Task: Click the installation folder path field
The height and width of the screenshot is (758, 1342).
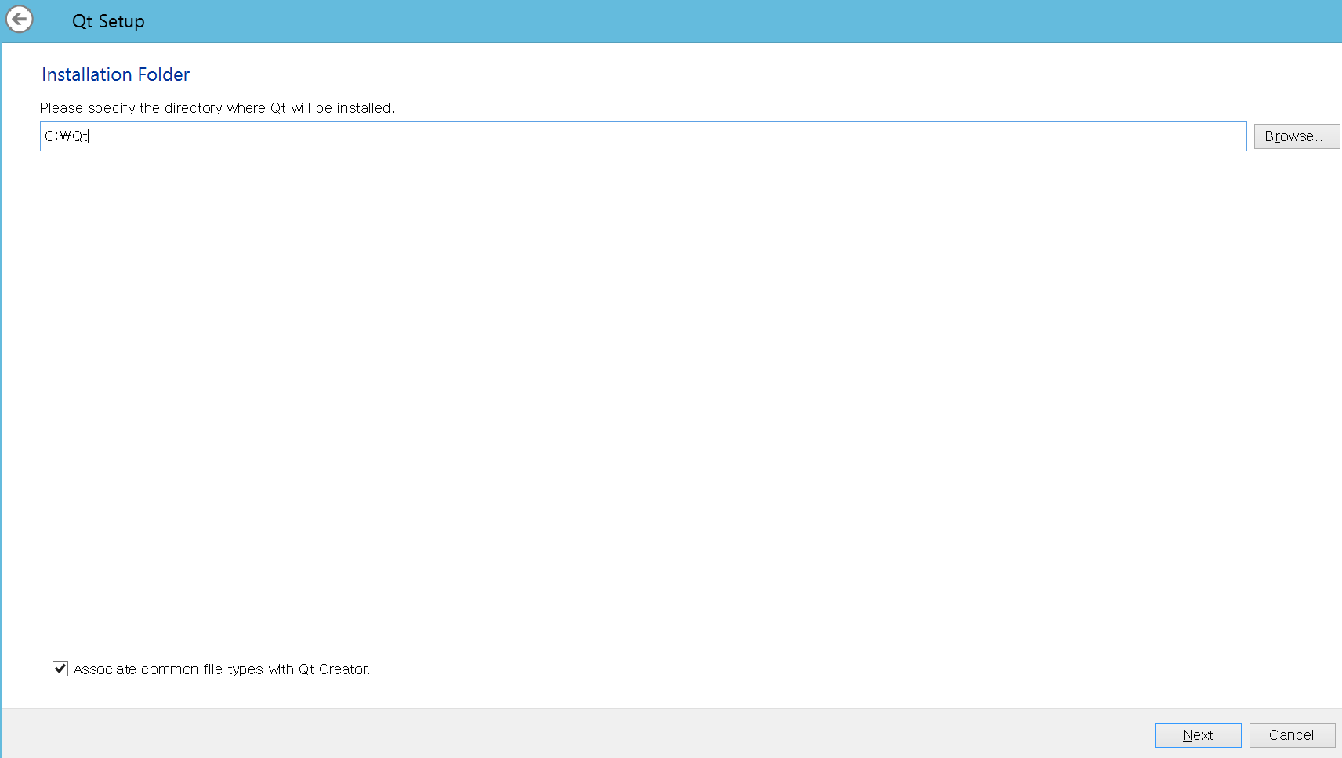Action: pyautogui.click(x=643, y=136)
